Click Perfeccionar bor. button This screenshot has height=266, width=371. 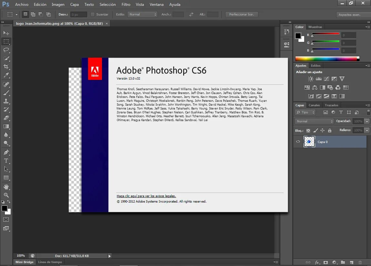[x=242, y=14]
